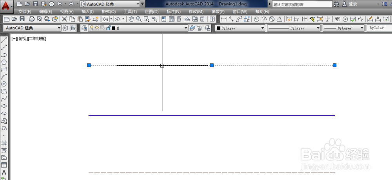
Task: Select the Circle tool
Action: click(x=4, y=84)
